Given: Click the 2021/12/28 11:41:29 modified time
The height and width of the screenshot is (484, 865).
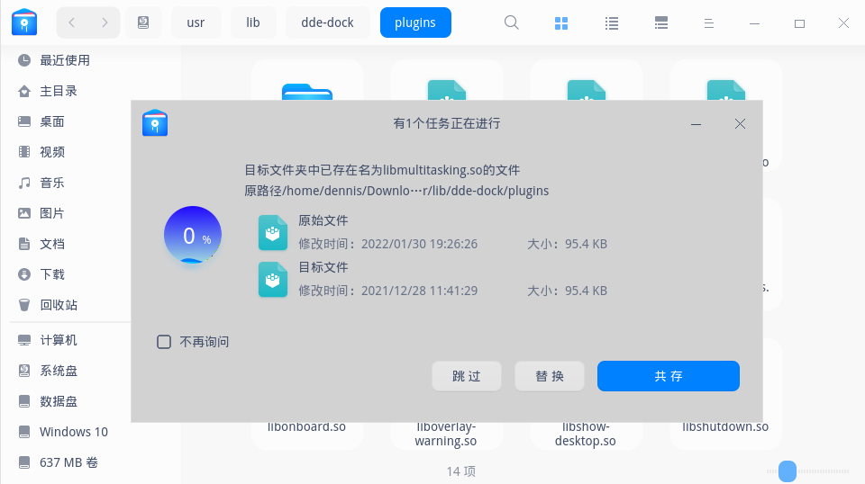Looking at the screenshot, I should [x=419, y=291].
